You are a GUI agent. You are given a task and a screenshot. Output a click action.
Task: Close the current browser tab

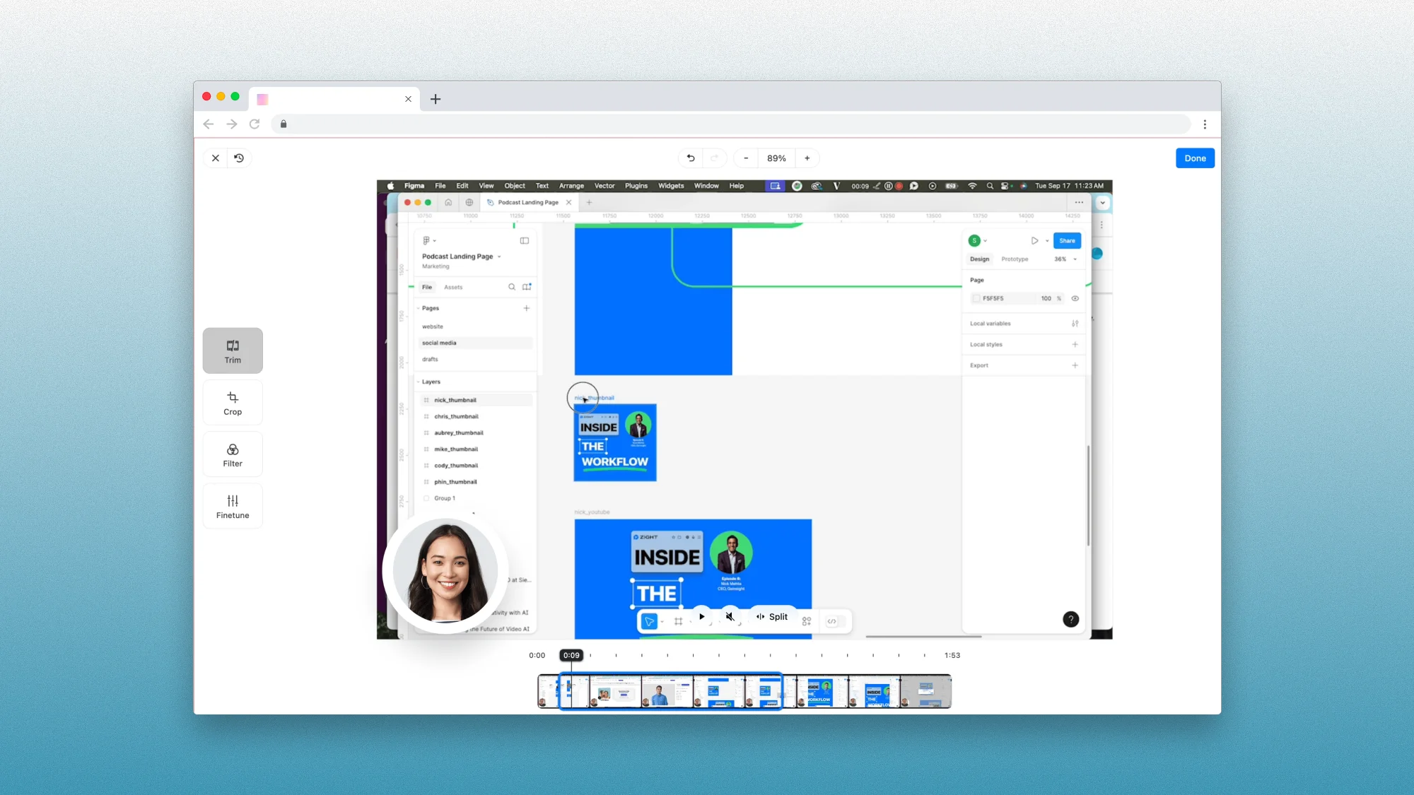pos(408,99)
